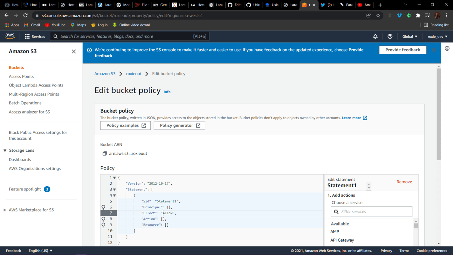Open the help question mark icon
Image resolution: width=453 pixels, height=255 pixels.
pos(390,36)
